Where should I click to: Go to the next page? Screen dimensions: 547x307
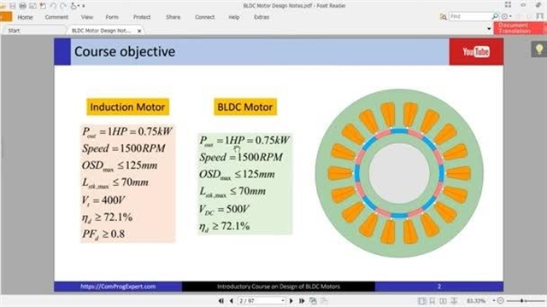[291, 301]
